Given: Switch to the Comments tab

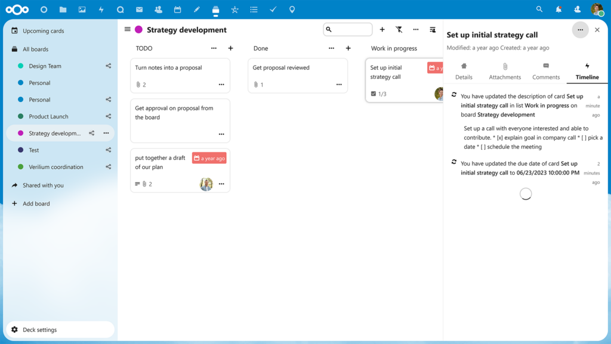Looking at the screenshot, I should (546, 71).
